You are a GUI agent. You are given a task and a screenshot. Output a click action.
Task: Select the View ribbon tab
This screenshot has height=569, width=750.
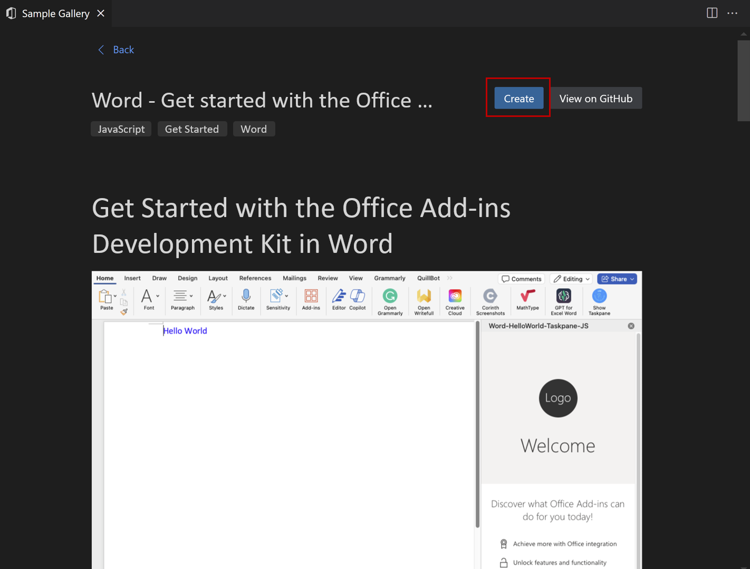[x=356, y=278]
